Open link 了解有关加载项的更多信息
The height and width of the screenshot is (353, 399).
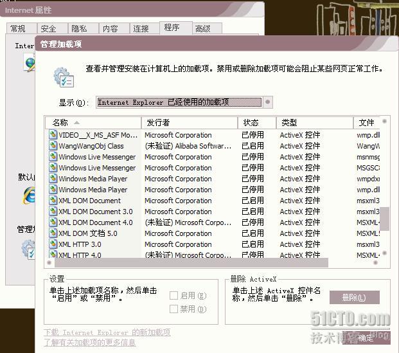point(89,343)
